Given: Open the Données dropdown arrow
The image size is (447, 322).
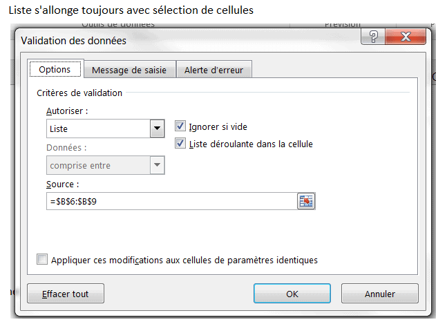Looking at the screenshot, I should click(158, 165).
